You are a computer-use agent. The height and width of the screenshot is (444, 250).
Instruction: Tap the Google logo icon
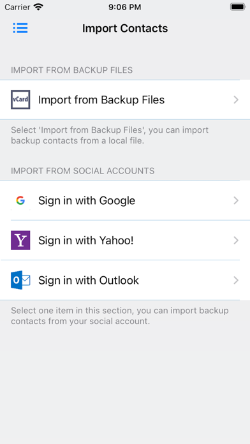pyautogui.click(x=20, y=200)
